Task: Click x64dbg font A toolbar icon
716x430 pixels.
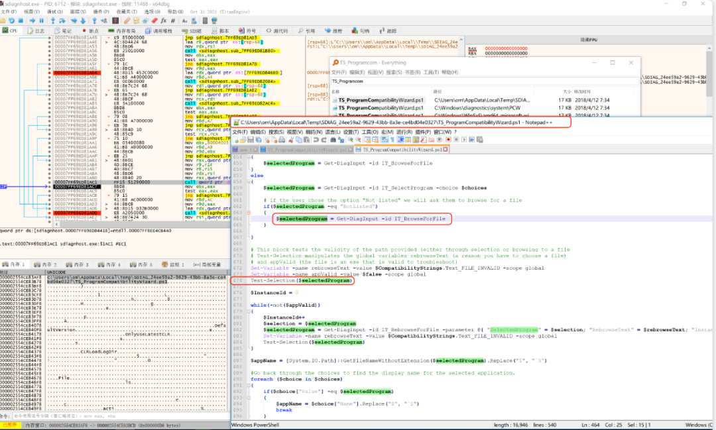Action: (x=184, y=21)
